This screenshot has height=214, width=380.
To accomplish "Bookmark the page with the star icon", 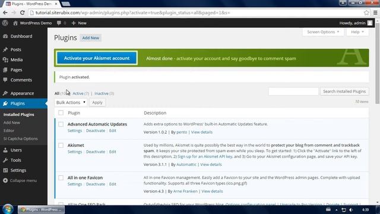I will click(366, 12).
